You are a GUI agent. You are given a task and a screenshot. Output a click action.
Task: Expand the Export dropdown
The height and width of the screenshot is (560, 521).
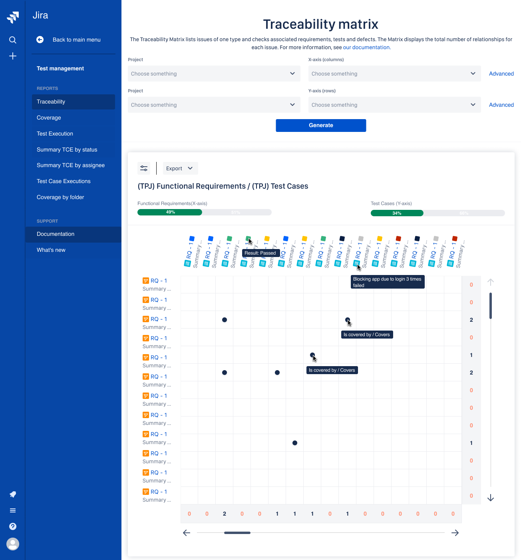coord(181,168)
